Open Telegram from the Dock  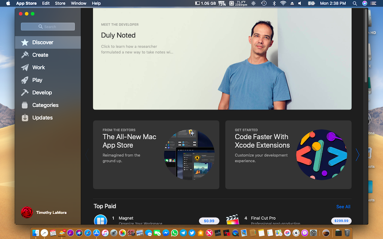click(183, 233)
